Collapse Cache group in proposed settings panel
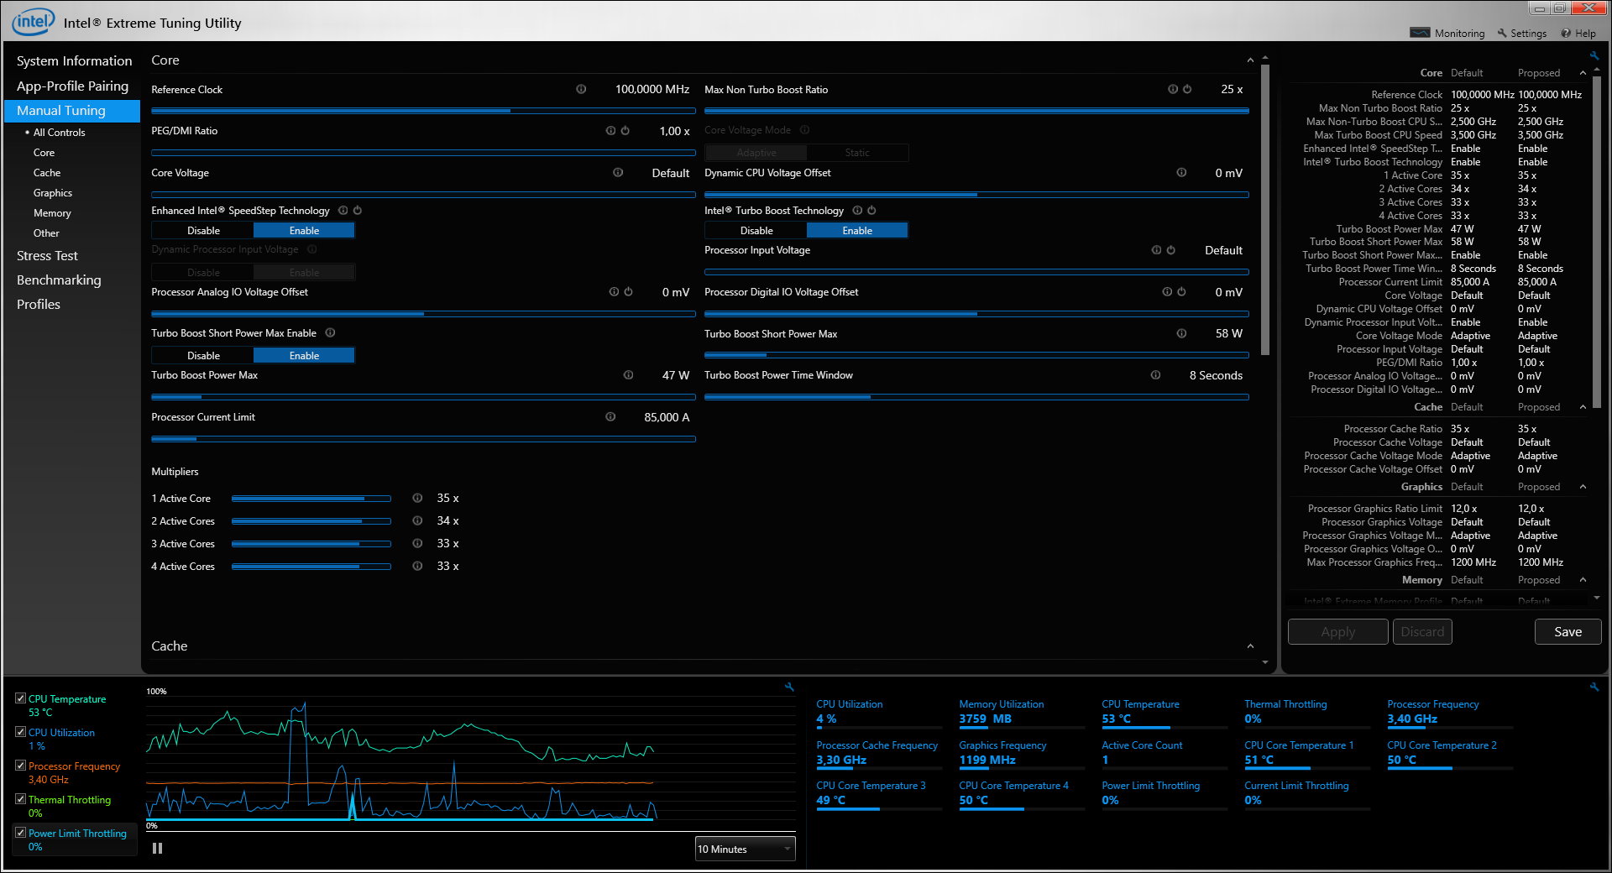The image size is (1612, 873). click(1583, 407)
